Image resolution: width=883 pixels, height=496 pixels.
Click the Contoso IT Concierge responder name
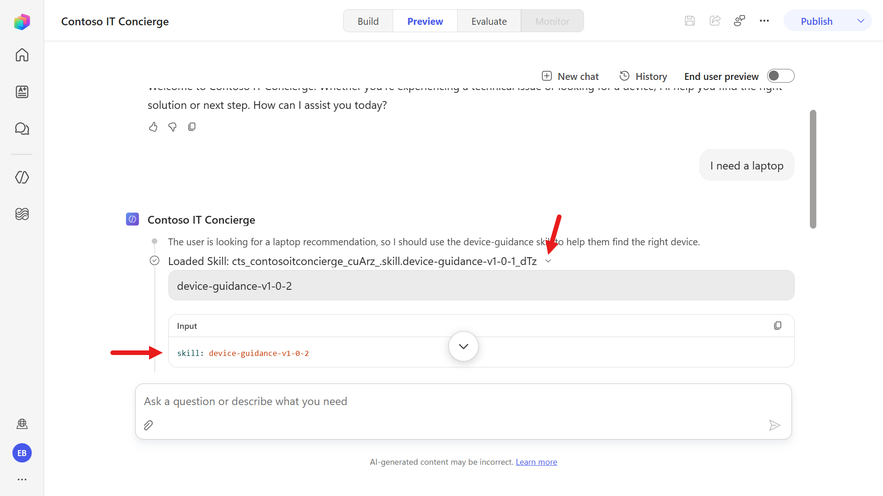point(201,220)
